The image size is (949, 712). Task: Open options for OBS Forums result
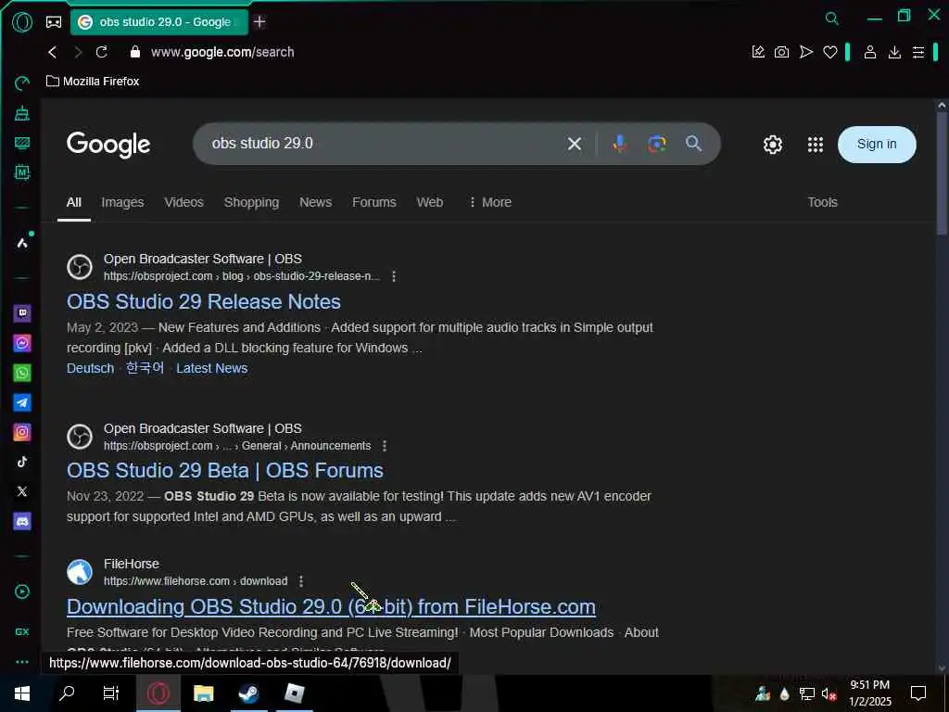coord(385,446)
